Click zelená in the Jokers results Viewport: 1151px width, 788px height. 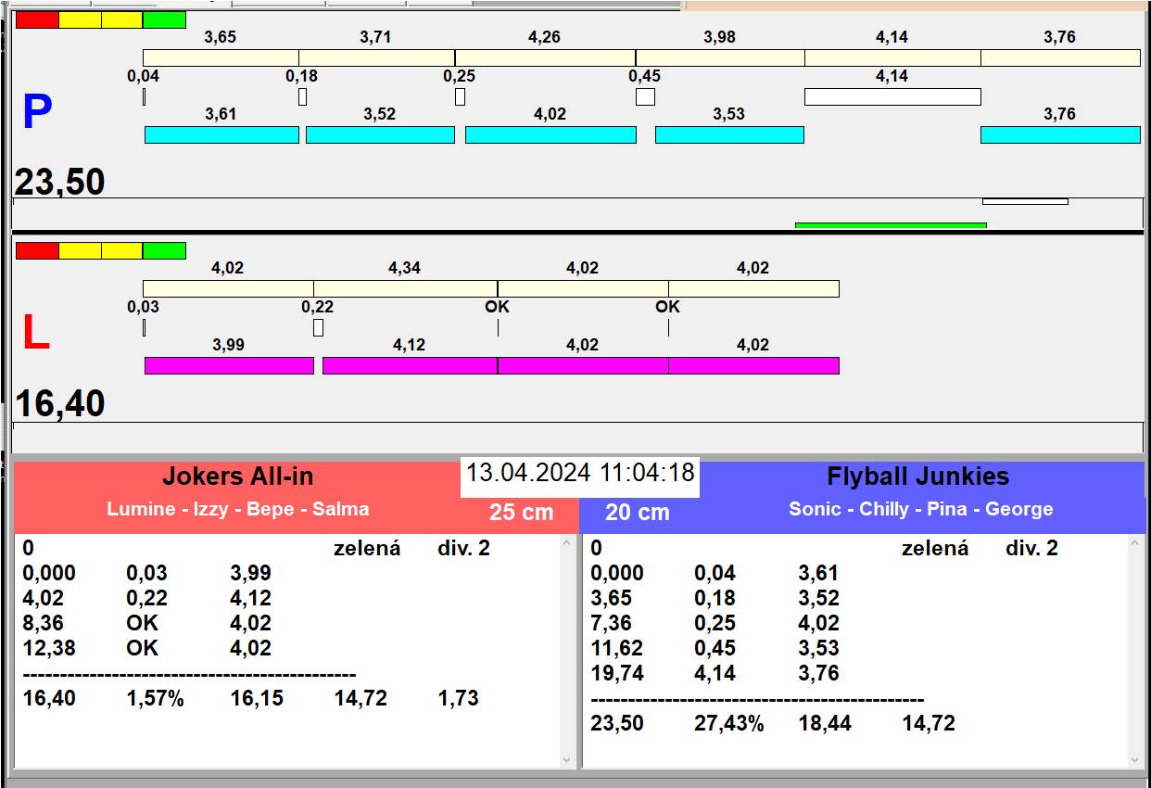coord(367,548)
